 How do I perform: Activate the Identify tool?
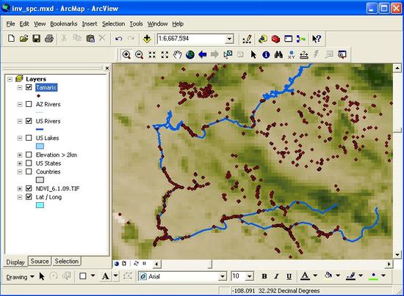(x=266, y=54)
